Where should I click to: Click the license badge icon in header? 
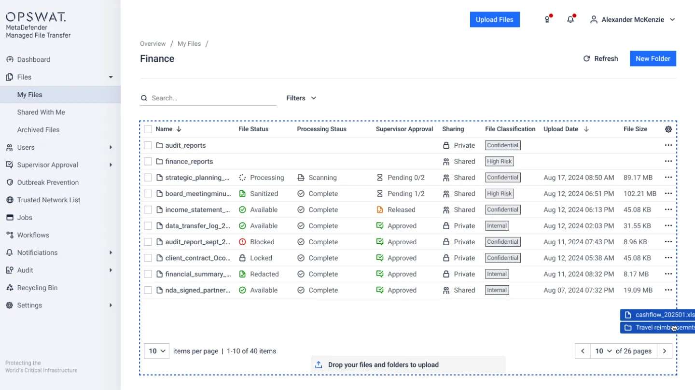(x=547, y=20)
